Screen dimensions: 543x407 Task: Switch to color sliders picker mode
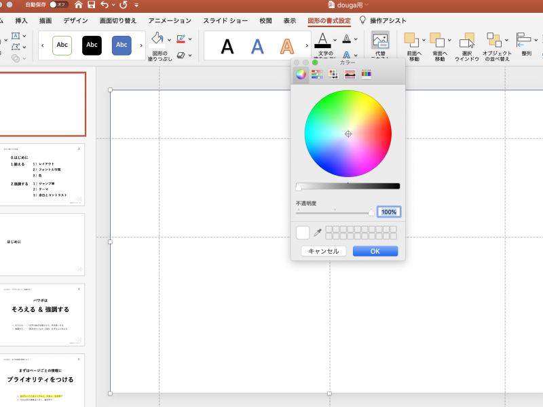pyautogui.click(x=317, y=75)
